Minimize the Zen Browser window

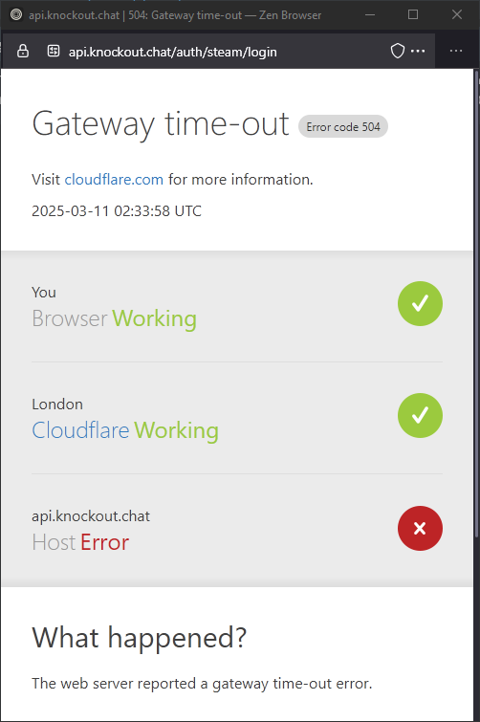pos(370,14)
